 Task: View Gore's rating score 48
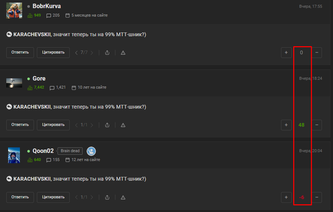(301, 125)
